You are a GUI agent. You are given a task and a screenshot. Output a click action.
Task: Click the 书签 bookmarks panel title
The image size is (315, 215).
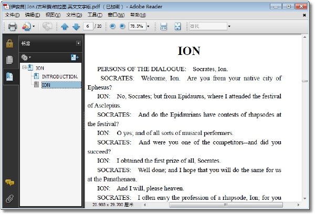pyautogui.click(x=26, y=43)
